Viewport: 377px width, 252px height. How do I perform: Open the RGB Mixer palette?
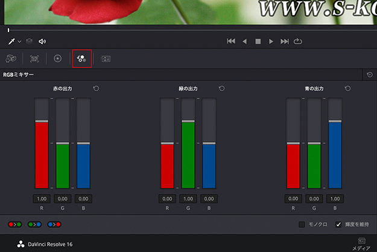pyautogui.click(x=82, y=59)
